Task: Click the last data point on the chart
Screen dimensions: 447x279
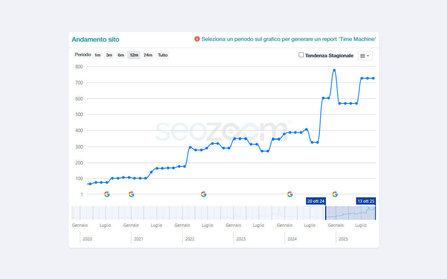Action: [x=373, y=78]
